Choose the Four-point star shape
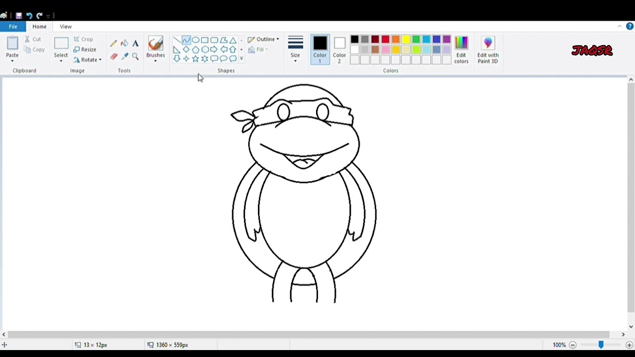 [x=186, y=59]
